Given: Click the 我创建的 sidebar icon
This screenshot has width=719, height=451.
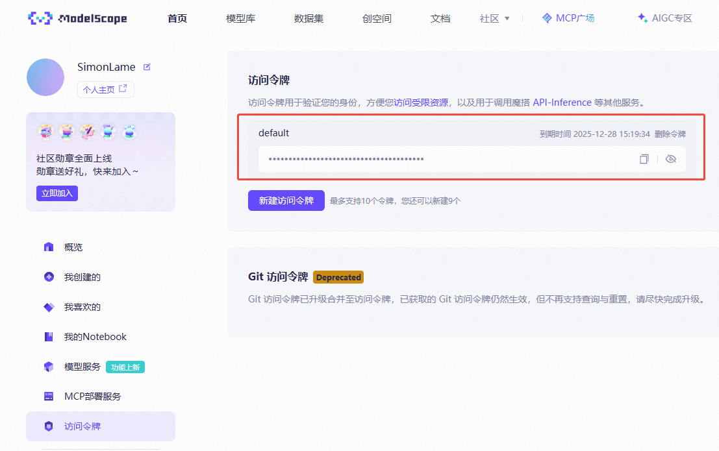Looking at the screenshot, I should [49, 276].
